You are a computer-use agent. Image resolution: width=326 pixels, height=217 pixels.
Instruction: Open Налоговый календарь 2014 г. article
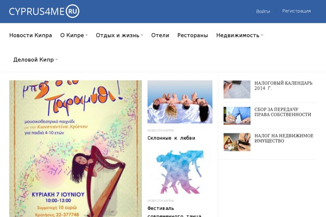(x=284, y=86)
